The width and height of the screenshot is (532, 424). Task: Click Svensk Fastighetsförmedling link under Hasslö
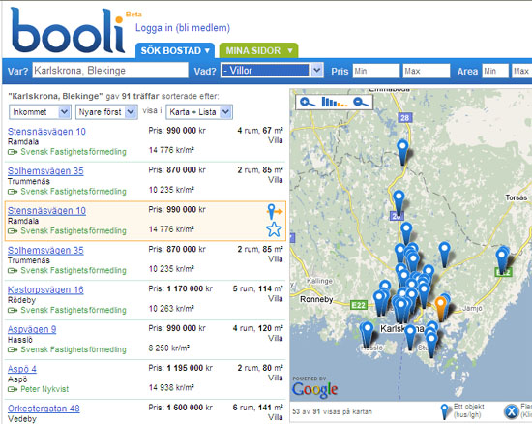coord(74,349)
